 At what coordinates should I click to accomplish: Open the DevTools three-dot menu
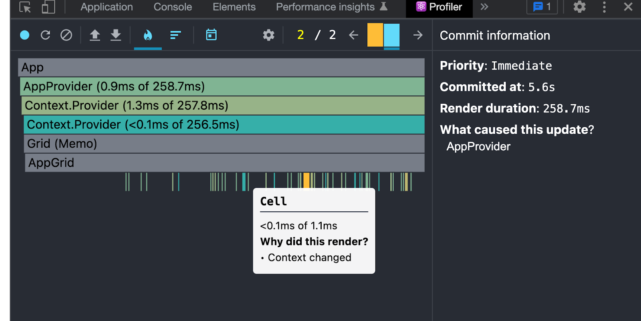(604, 7)
